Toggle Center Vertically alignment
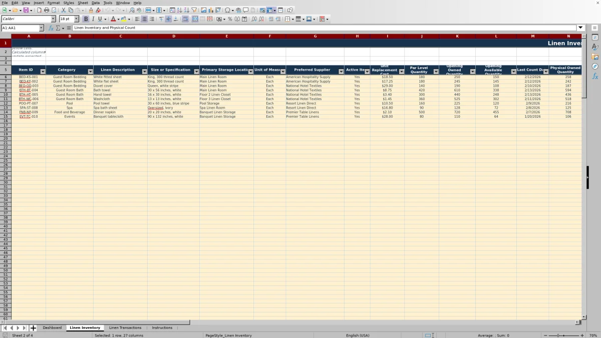The height and width of the screenshot is (338, 601). [168, 19]
